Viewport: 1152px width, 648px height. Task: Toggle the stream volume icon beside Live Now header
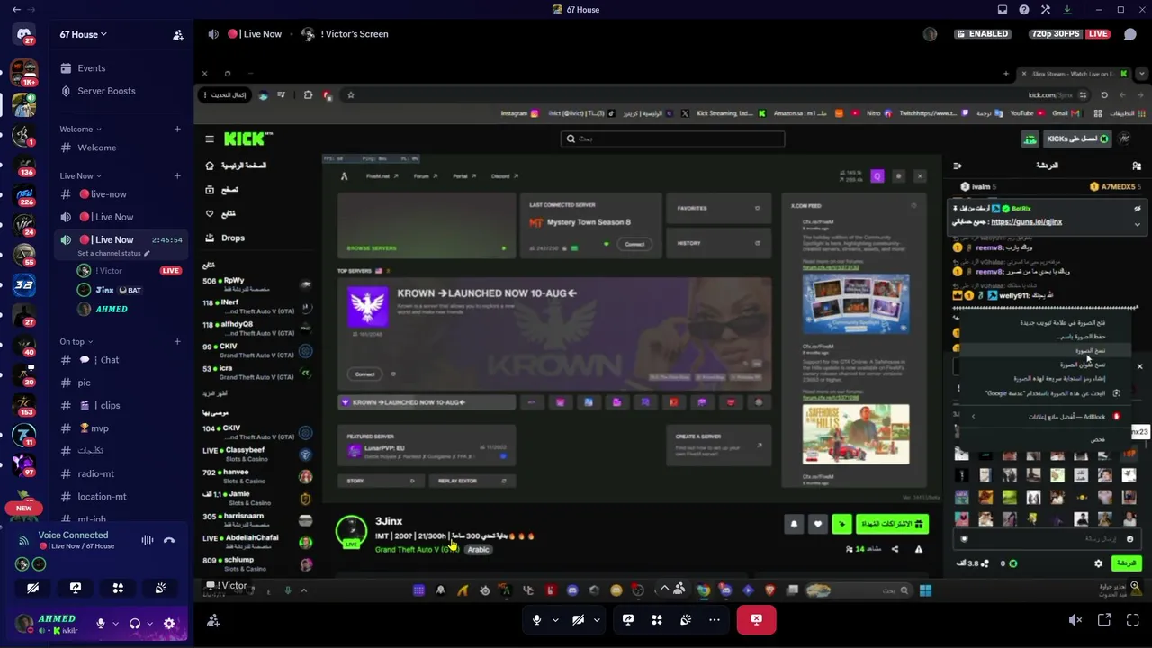pyautogui.click(x=213, y=34)
